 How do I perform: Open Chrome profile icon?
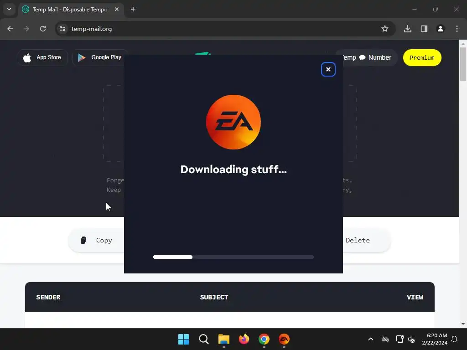tap(441, 29)
